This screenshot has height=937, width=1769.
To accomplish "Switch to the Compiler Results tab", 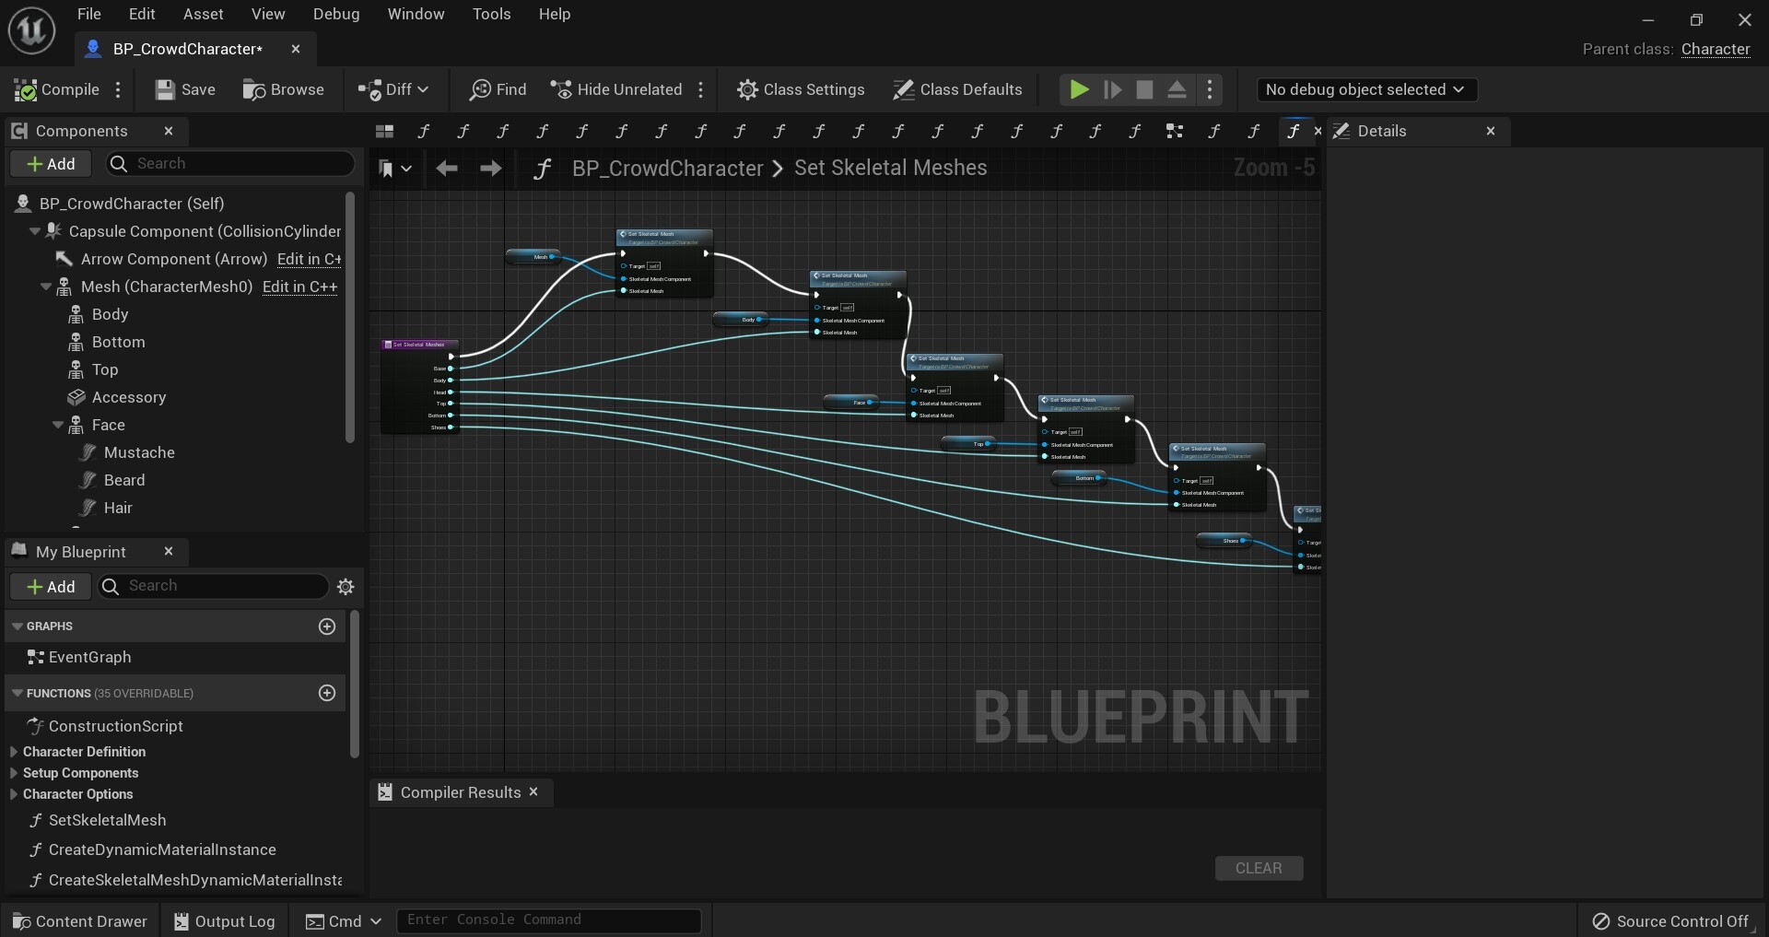I will point(459,792).
